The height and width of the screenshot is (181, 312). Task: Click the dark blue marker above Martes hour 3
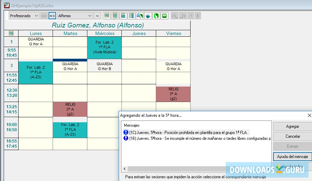click(70, 60)
